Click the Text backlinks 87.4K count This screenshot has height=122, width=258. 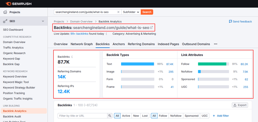click(170, 64)
